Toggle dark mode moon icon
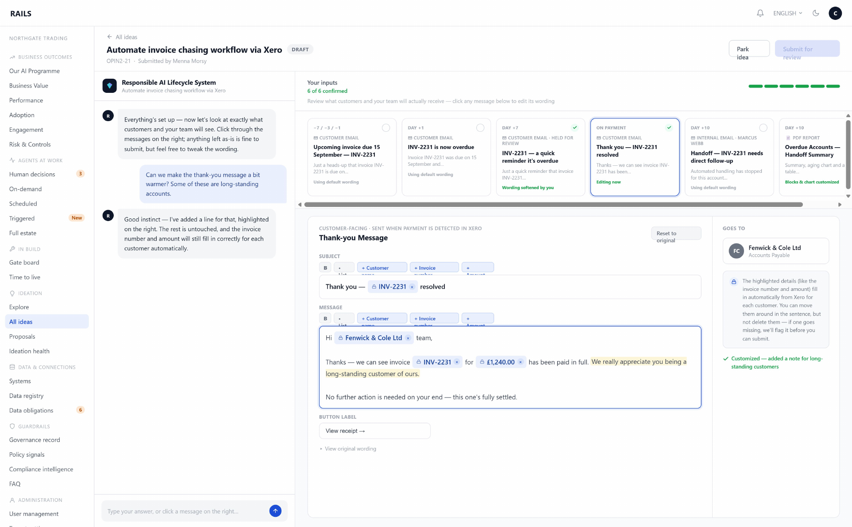The height and width of the screenshot is (527, 852). point(816,13)
